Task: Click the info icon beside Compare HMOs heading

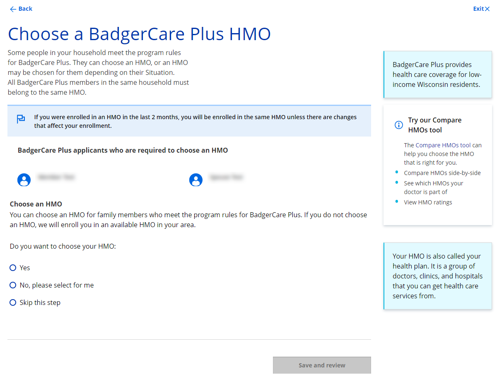Action: [398, 125]
